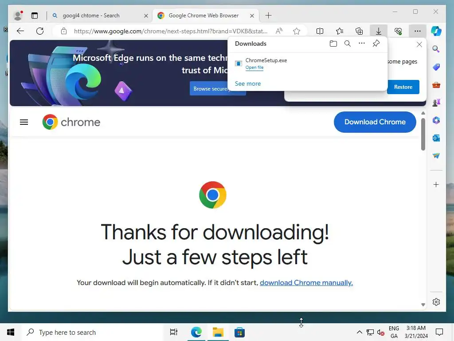Open downloads folder icon in Downloads panel
Screen dimensions: 454x341
tap(333, 44)
